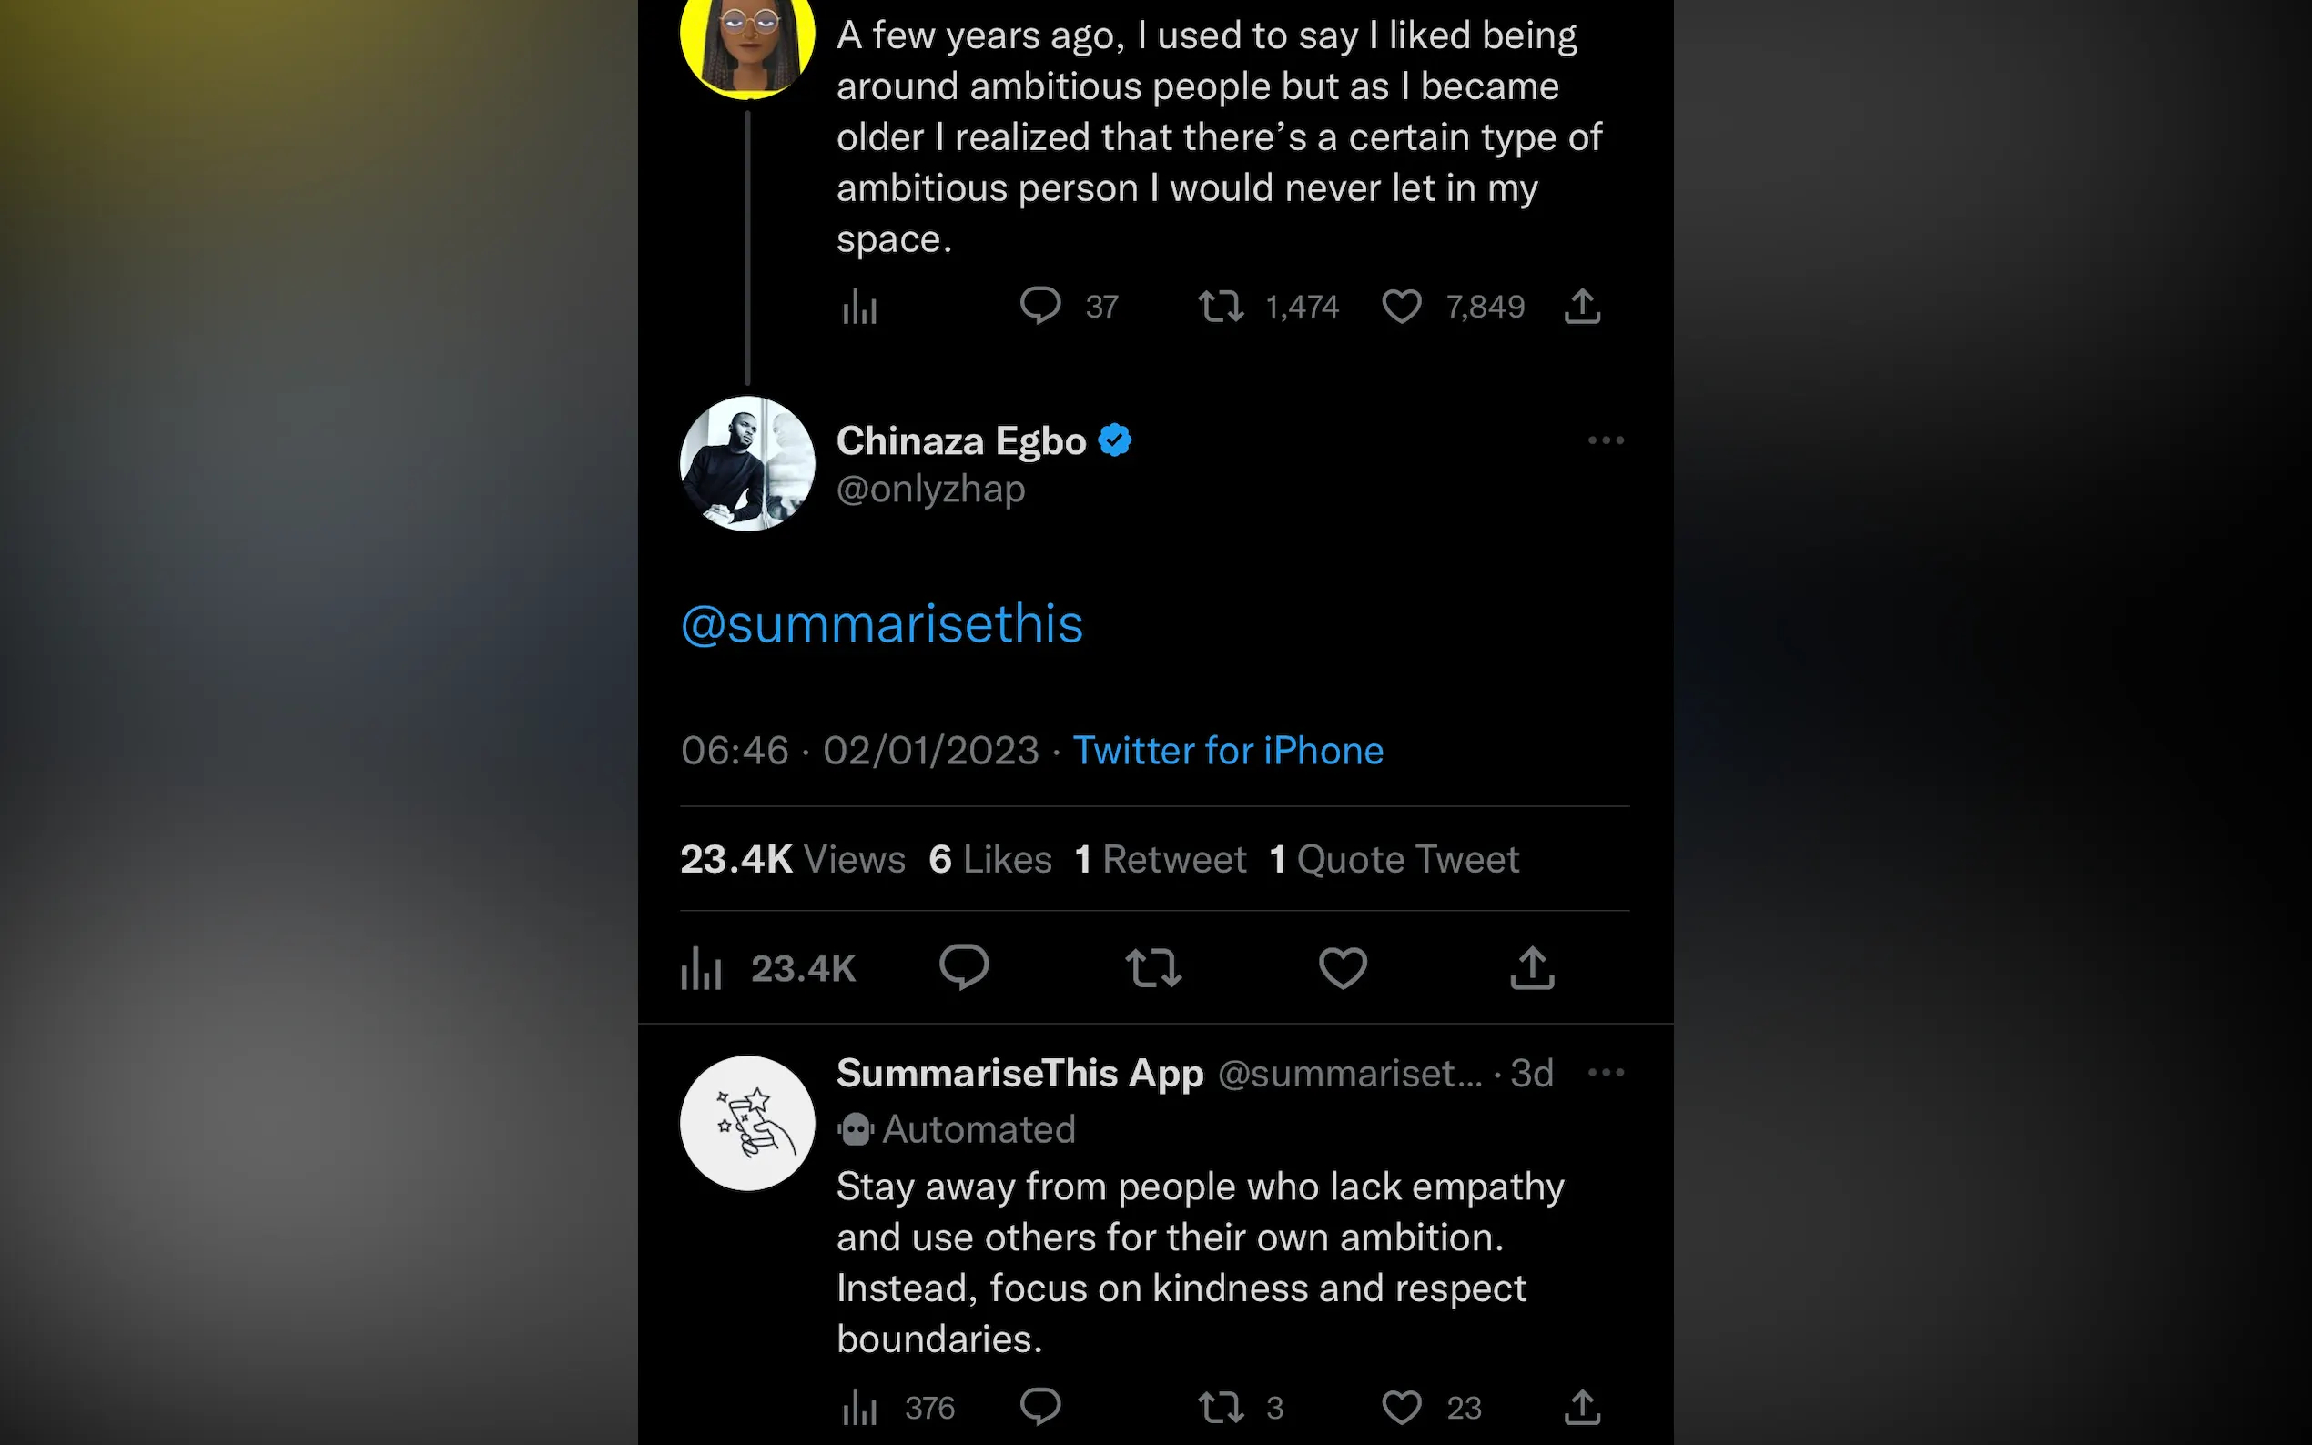Show who liked via 6 Likes
This screenshot has height=1445, width=2312.
tap(990, 859)
